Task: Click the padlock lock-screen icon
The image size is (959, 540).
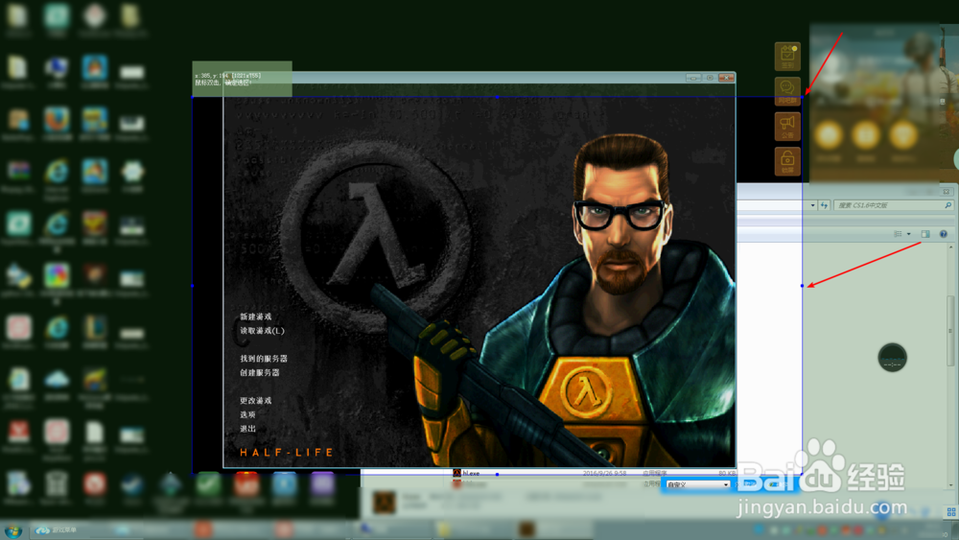Action: [787, 161]
